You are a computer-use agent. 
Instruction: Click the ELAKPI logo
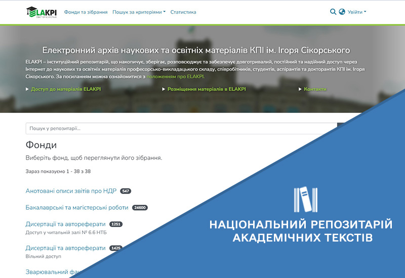pyautogui.click(x=42, y=12)
